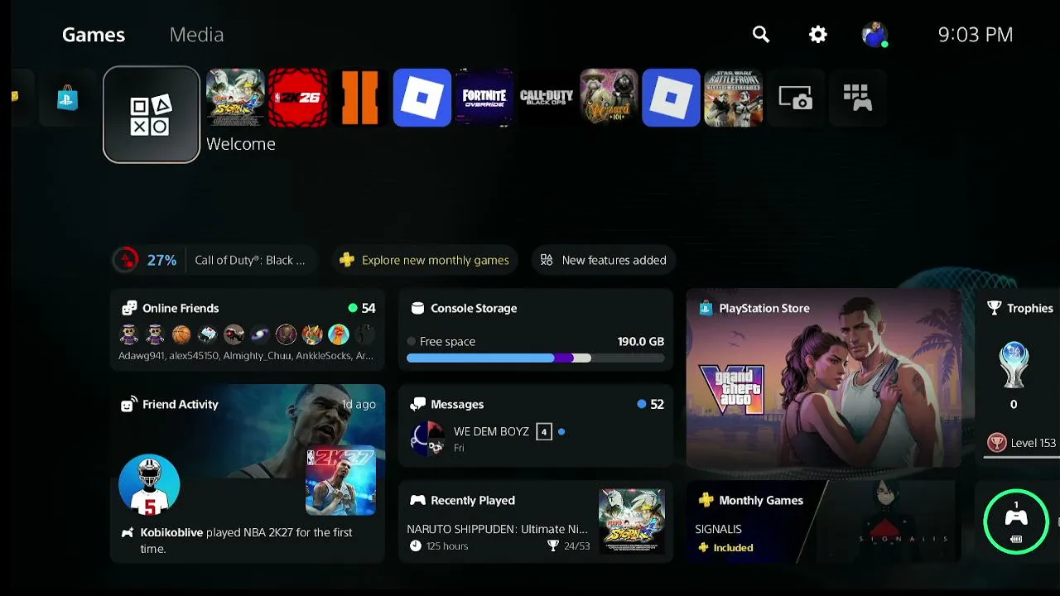1060x596 pixels.
Task: Open the 'WE DEM BOYZ' message thread name
Action: 491,431
